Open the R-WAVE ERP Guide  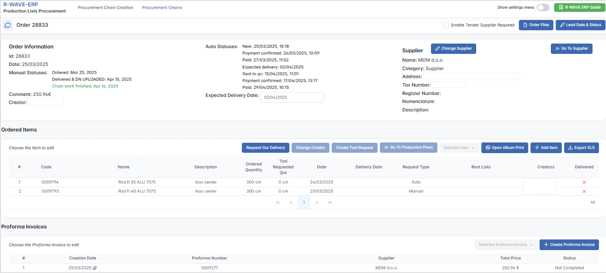[x=579, y=7]
